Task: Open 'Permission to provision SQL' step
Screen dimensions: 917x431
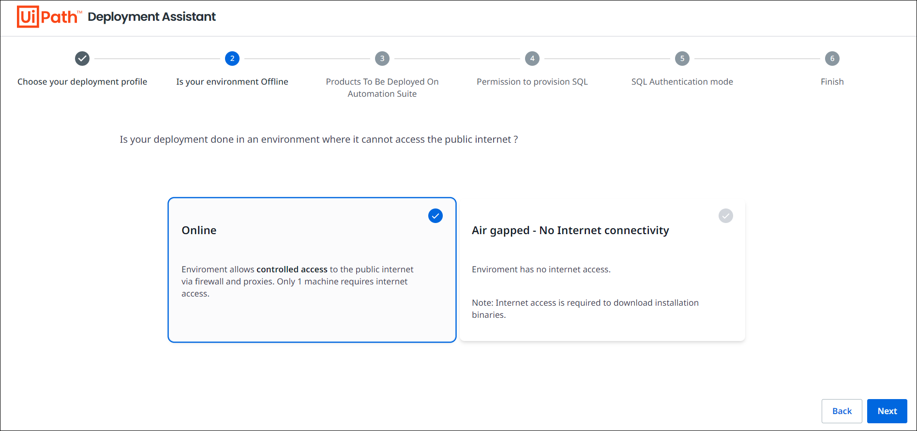Action: (x=532, y=82)
